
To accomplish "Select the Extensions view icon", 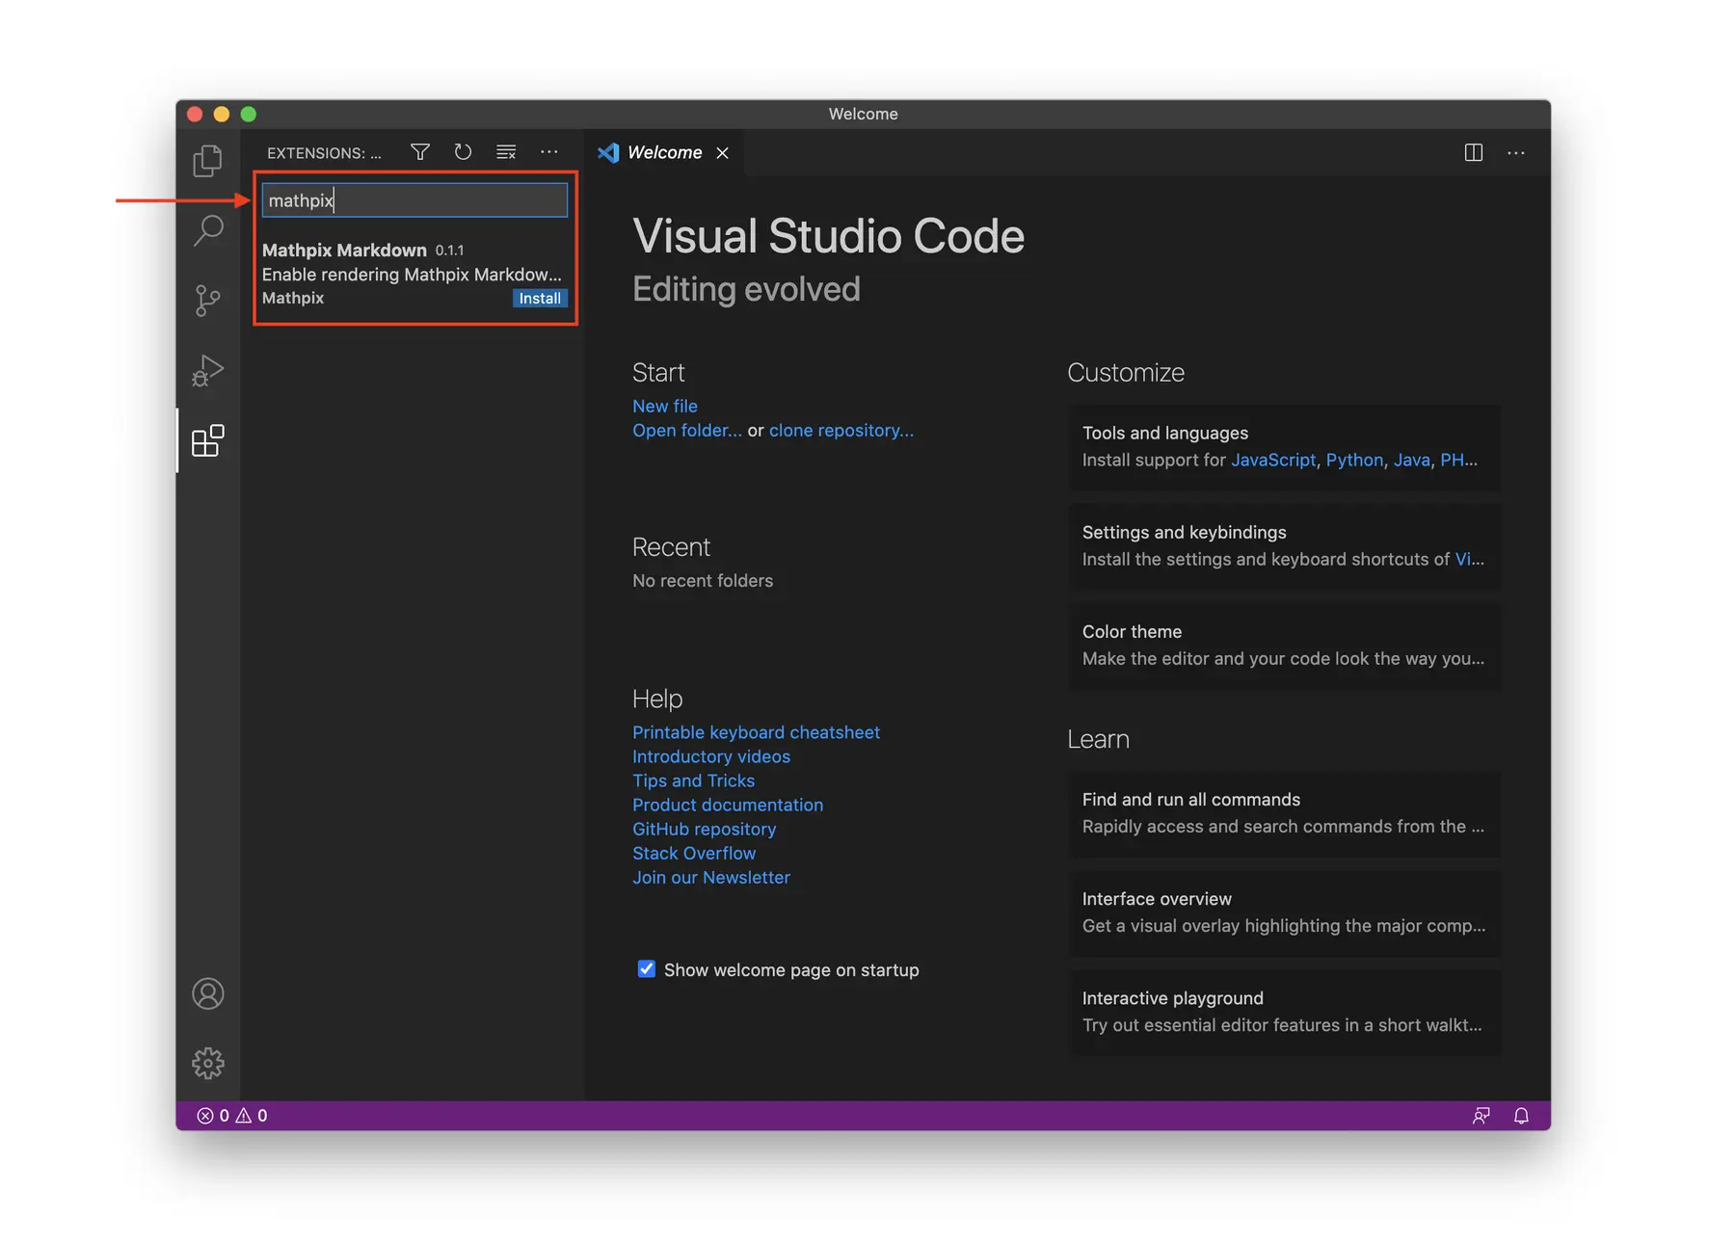I will click(207, 440).
